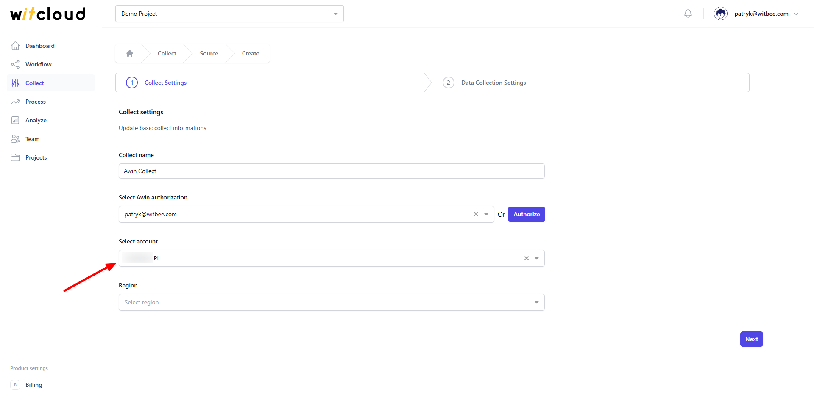
Task: Focus the Collect name input field
Action: [x=332, y=171]
